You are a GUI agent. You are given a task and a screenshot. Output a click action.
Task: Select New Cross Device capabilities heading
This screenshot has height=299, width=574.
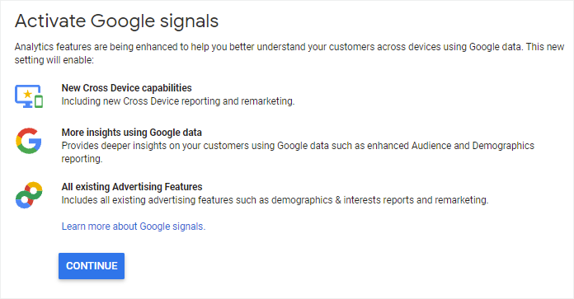(x=126, y=88)
